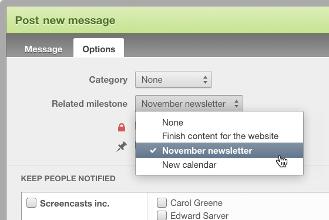This screenshot has height=220, width=329.
Task: Switch to the Message tab
Action: point(43,49)
